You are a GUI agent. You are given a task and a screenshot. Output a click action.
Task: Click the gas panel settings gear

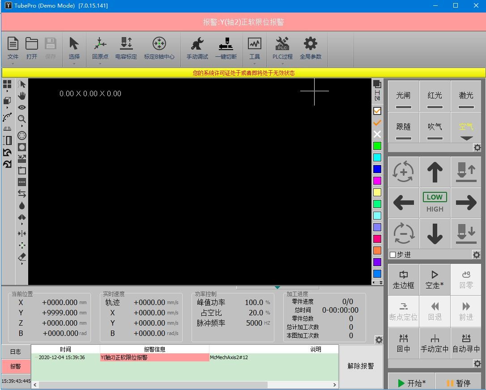[x=477, y=148]
